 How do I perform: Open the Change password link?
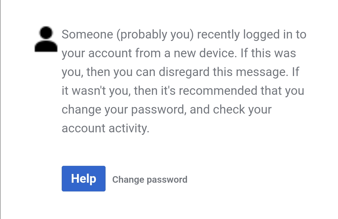pos(150,180)
